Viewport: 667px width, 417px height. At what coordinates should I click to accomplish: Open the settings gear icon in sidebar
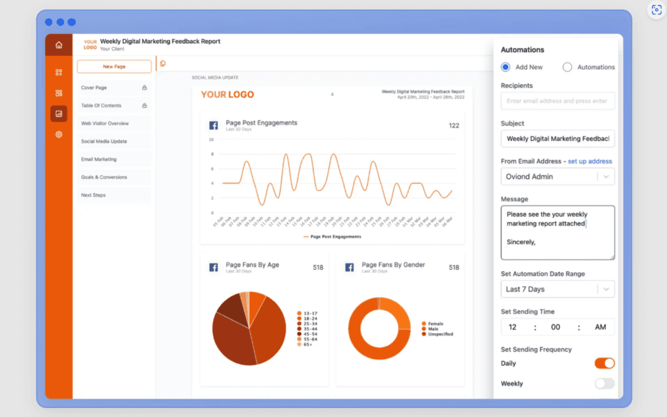tap(59, 134)
